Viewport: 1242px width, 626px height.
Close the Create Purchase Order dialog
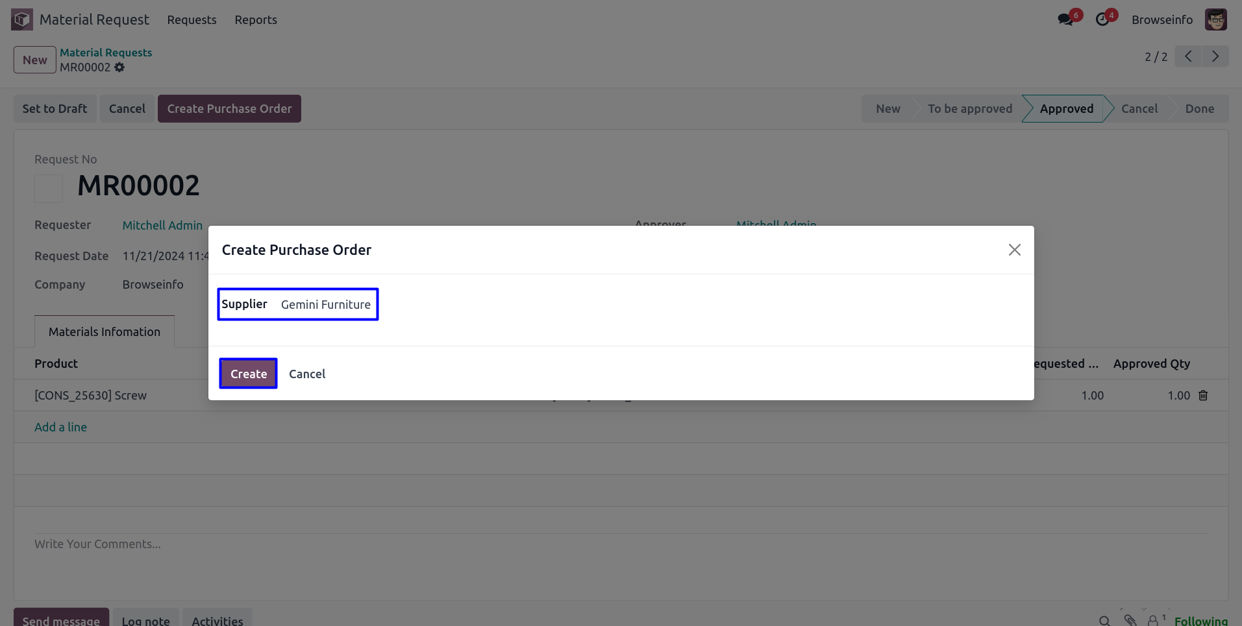point(1014,250)
